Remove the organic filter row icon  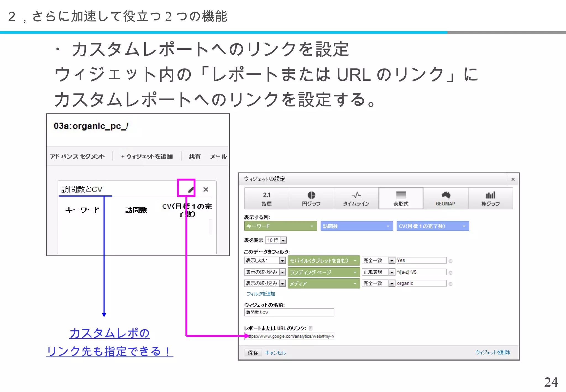(450, 284)
